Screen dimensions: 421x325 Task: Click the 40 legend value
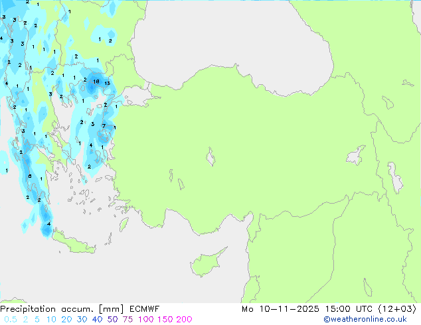[x=97, y=320]
